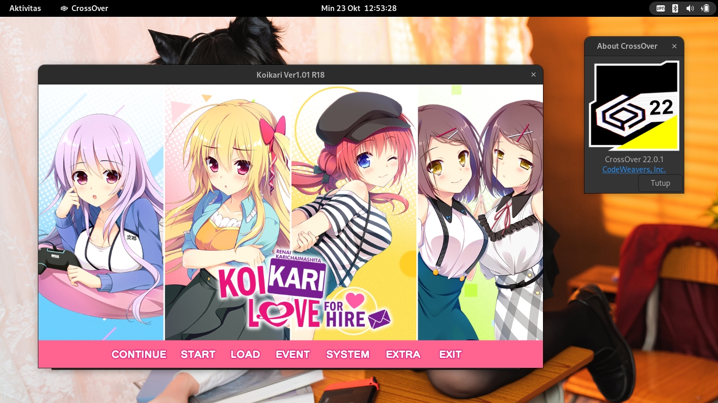Open the CrossOver app menu in top bar
This screenshot has width=718, height=403.
84,8
